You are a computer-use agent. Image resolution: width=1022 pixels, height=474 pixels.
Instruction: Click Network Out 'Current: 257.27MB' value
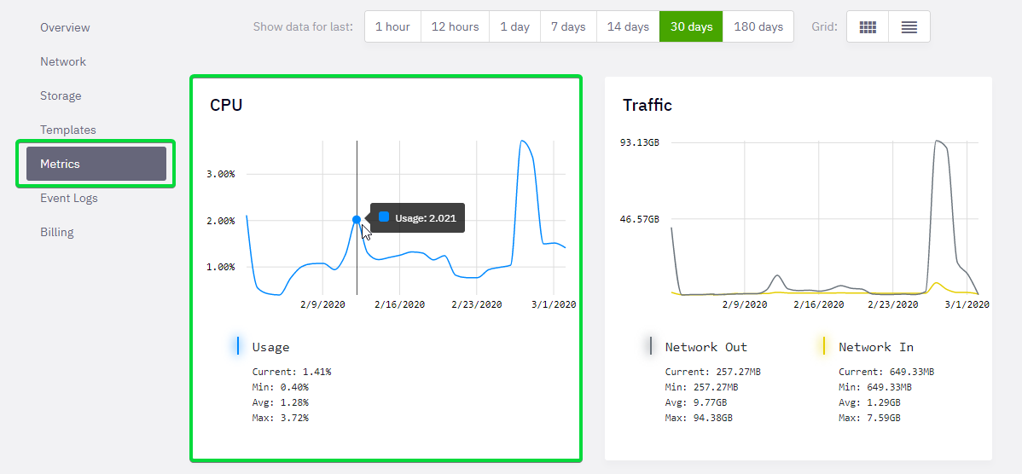[713, 372]
